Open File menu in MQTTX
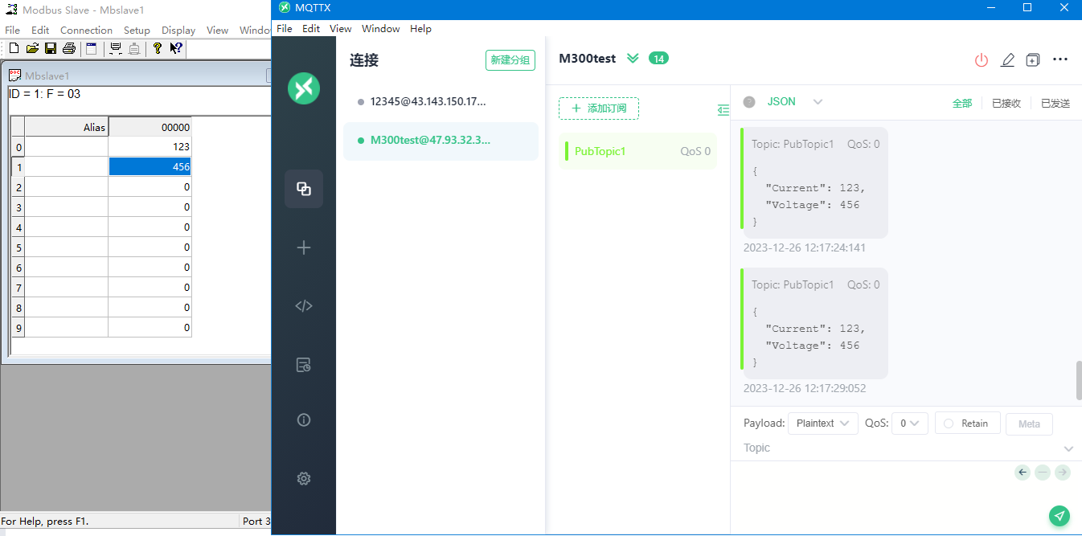Image resolution: width=1082 pixels, height=536 pixels. pyautogui.click(x=285, y=28)
